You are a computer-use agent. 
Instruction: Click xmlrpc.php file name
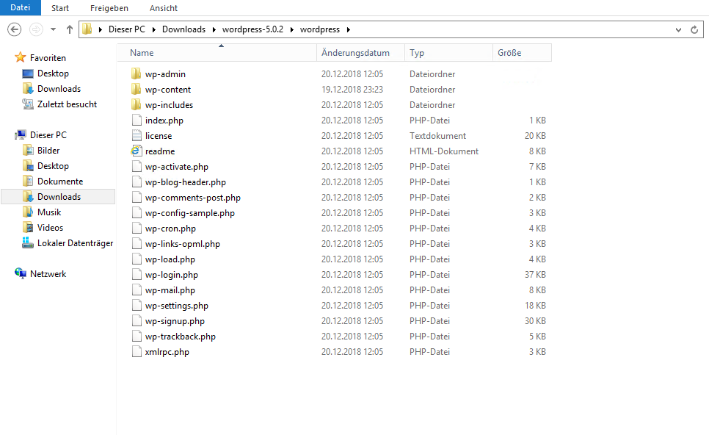167,352
